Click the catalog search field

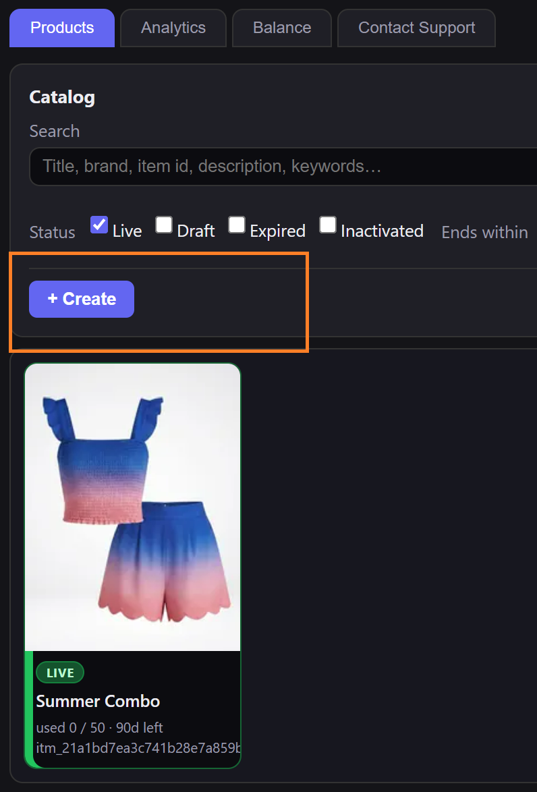(283, 166)
